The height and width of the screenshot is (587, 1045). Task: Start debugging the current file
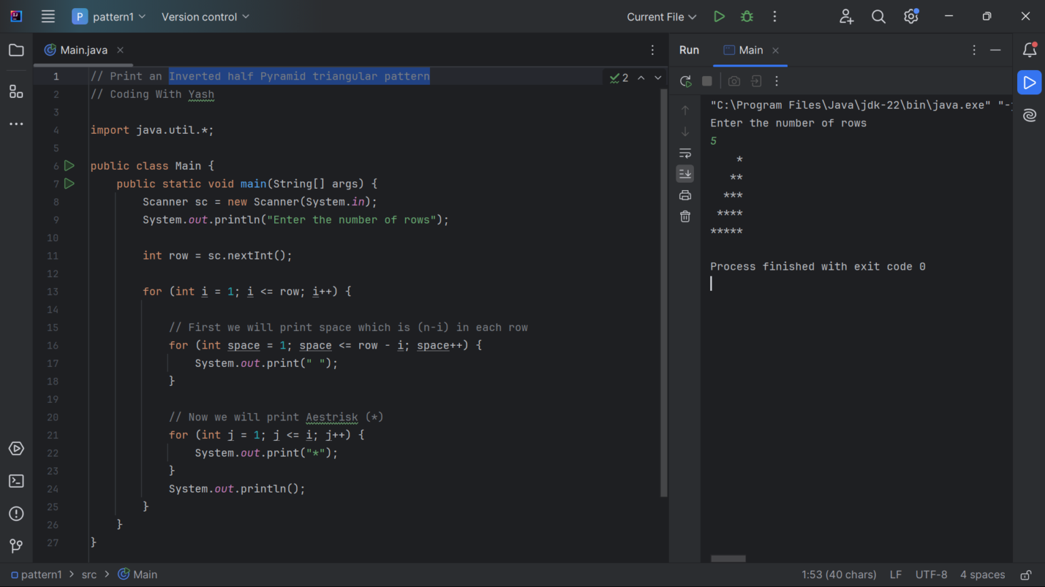(747, 16)
